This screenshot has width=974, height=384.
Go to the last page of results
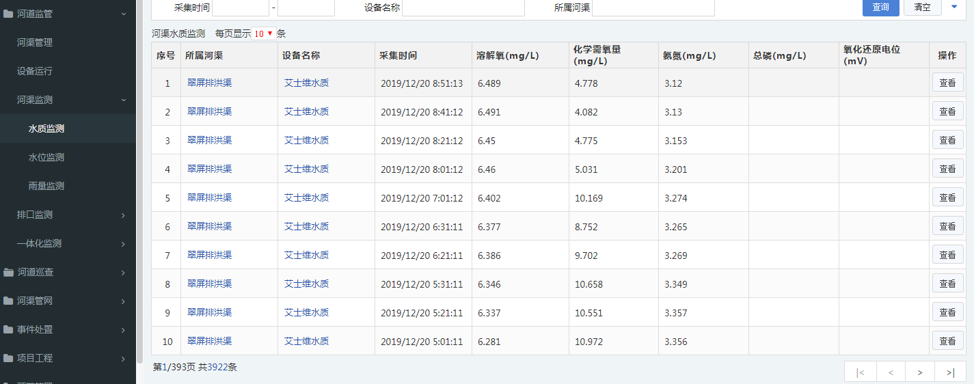tap(950, 372)
